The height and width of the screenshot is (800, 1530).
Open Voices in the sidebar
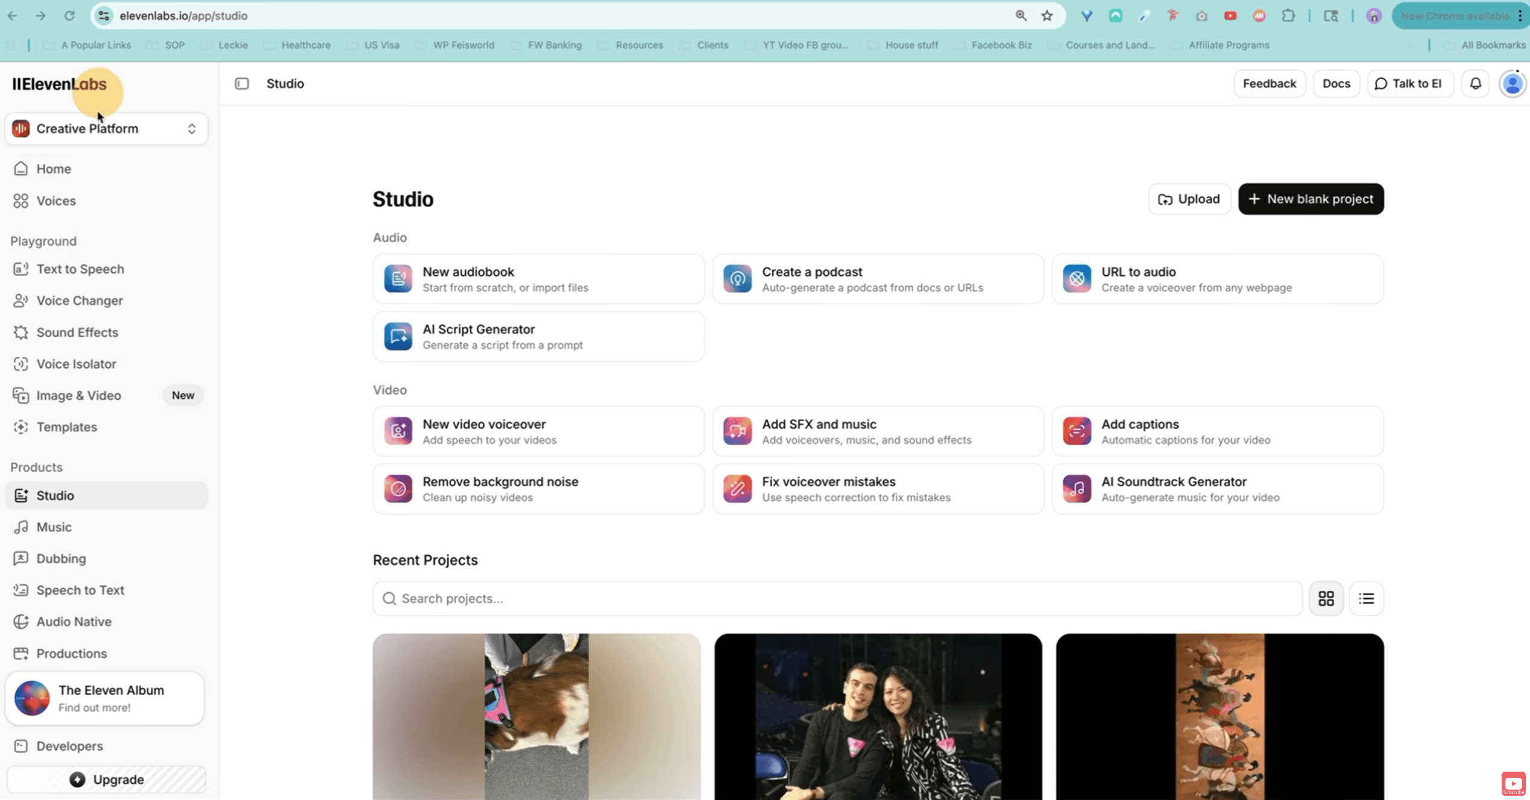click(106, 201)
